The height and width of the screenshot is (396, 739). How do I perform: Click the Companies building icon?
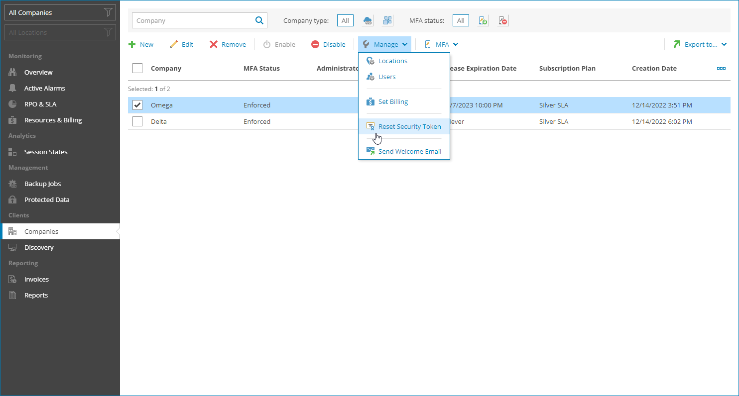(x=13, y=231)
